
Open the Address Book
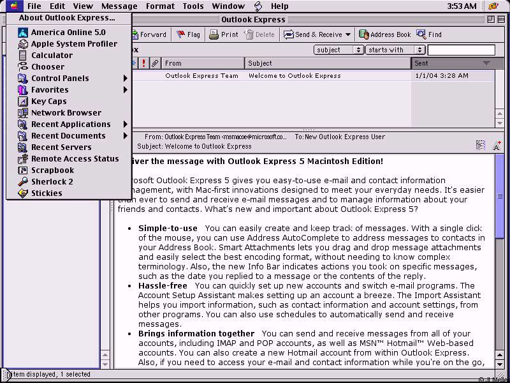[x=385, y=34]
